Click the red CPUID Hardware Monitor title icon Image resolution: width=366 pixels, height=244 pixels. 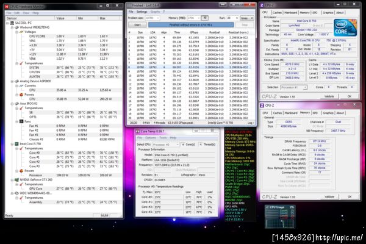click(7, 7)
